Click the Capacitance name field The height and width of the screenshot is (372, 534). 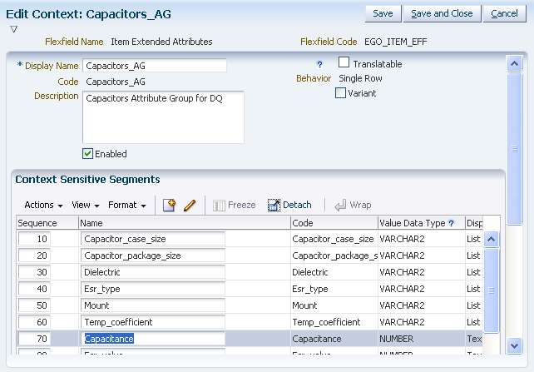tap(153, 339)
